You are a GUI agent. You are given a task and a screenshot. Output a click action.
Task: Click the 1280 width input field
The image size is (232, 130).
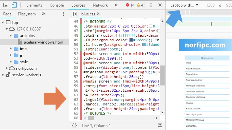tap(210, 5)
